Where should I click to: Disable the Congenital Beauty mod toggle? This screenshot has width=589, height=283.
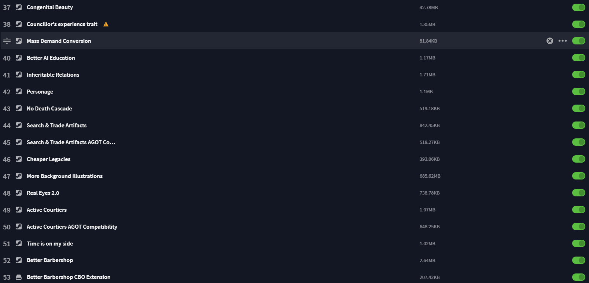(578, 7)
